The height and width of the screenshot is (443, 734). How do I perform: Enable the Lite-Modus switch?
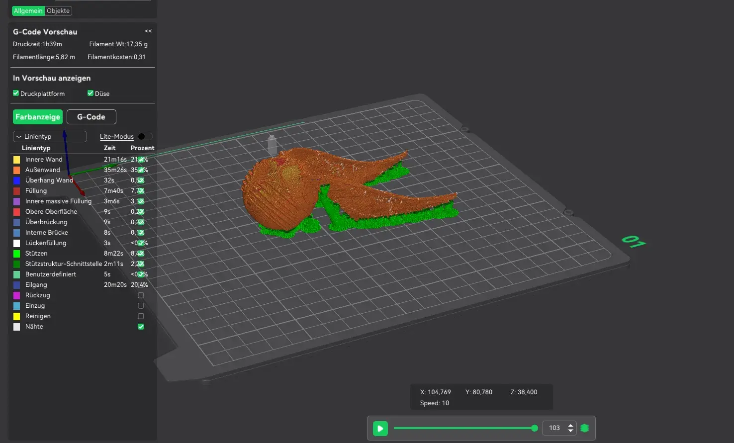coord(145,136)
